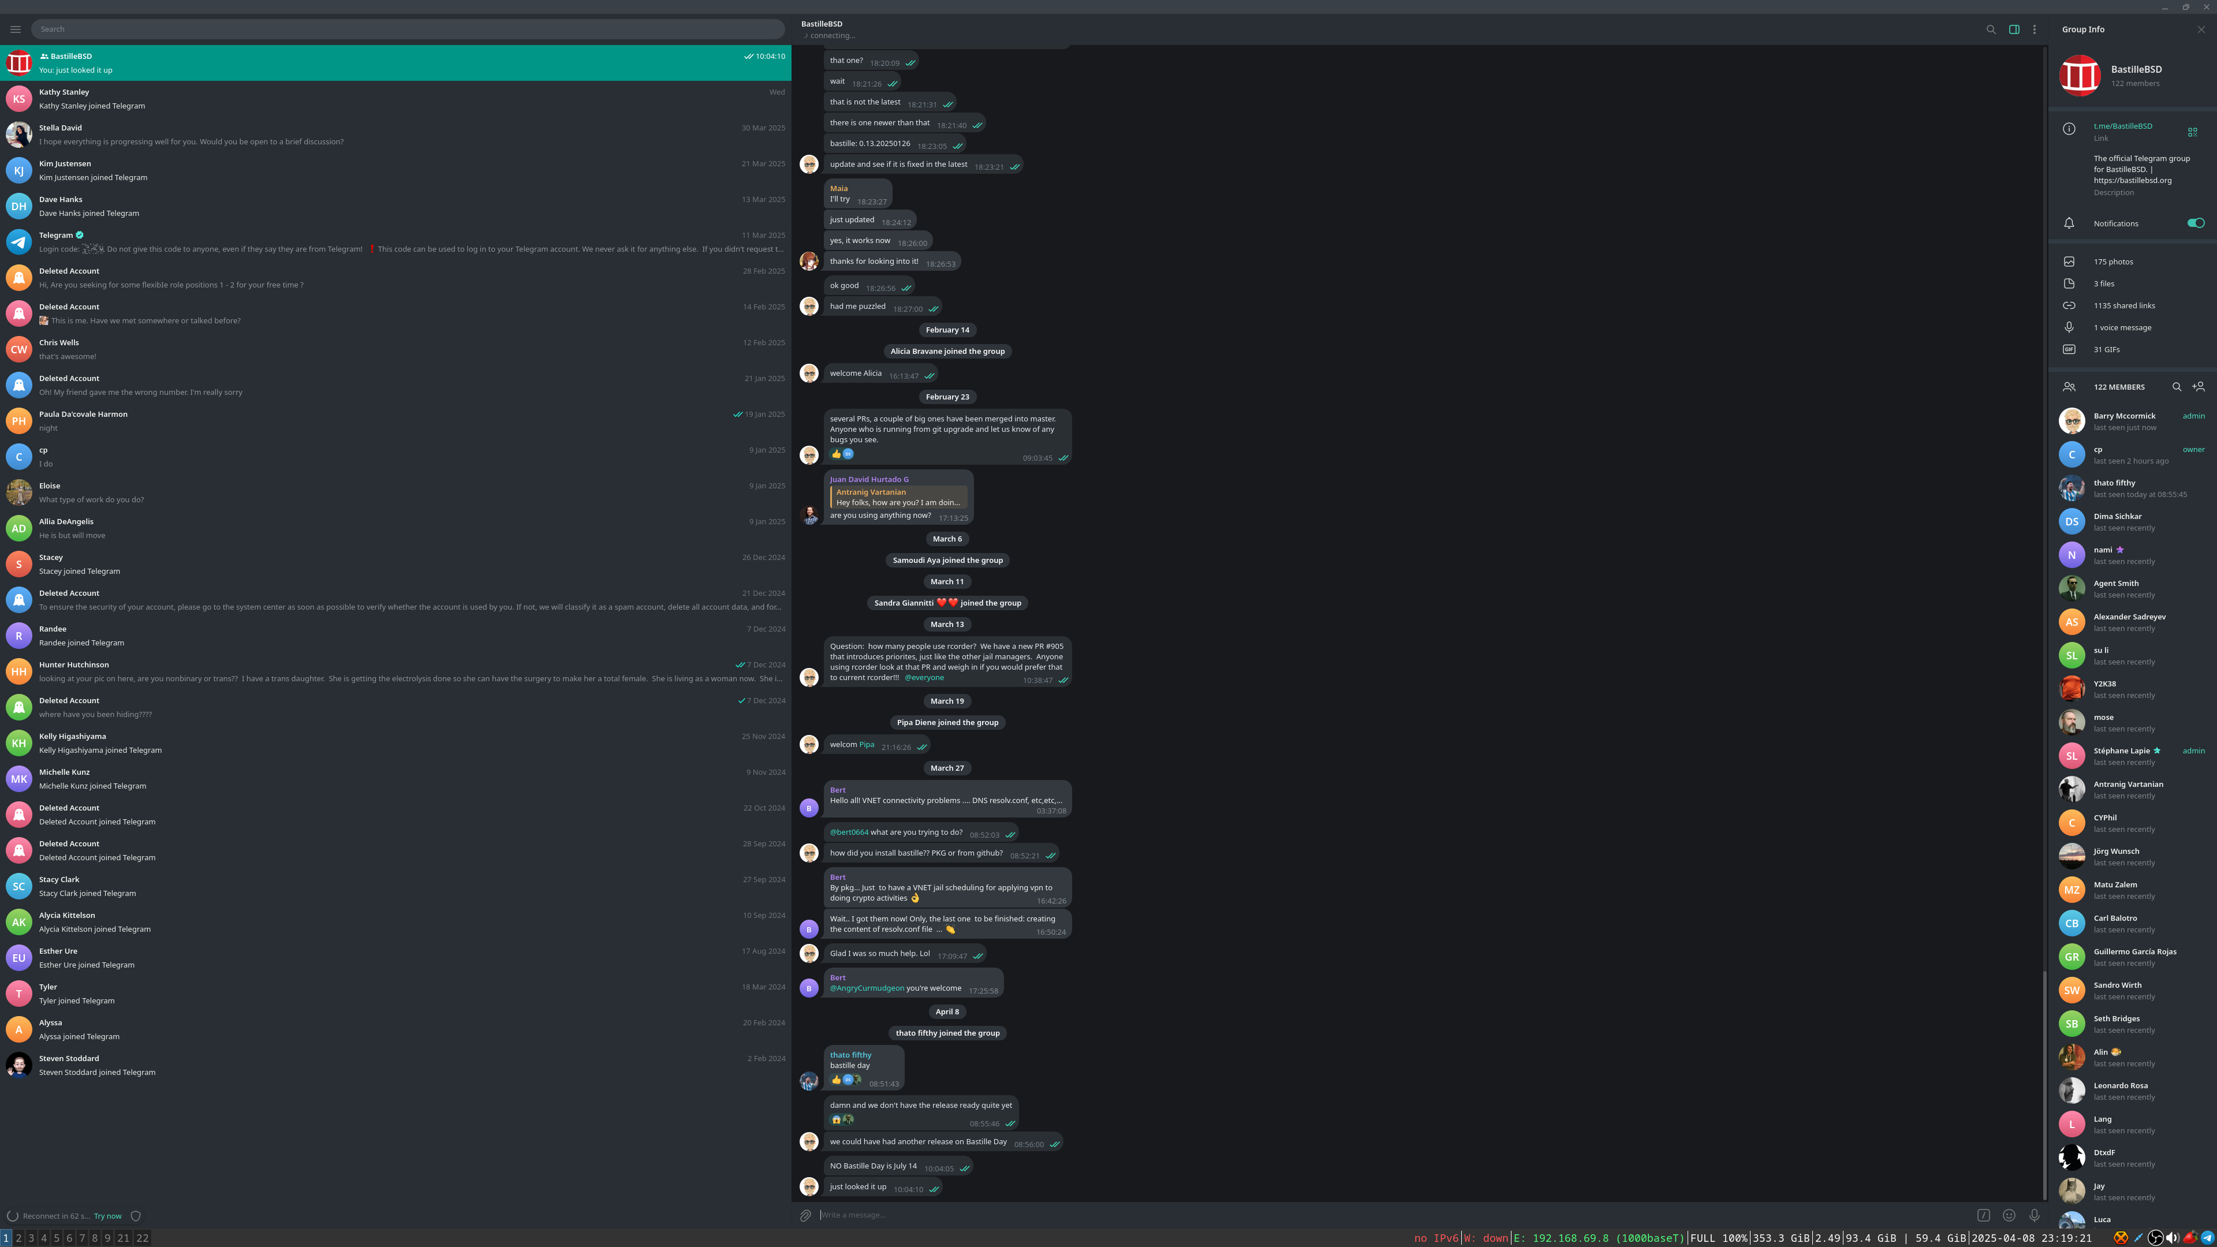Toggle the Notifications switch off
The image size is (2217, 1247).
coord(2196,223)
